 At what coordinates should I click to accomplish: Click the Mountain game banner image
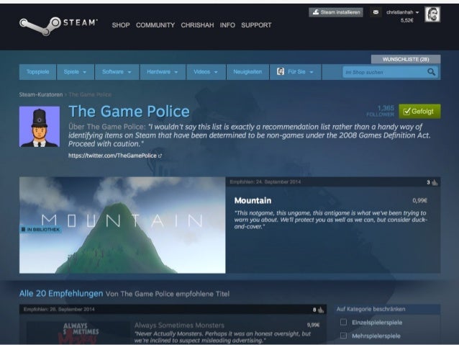(122, 225)
